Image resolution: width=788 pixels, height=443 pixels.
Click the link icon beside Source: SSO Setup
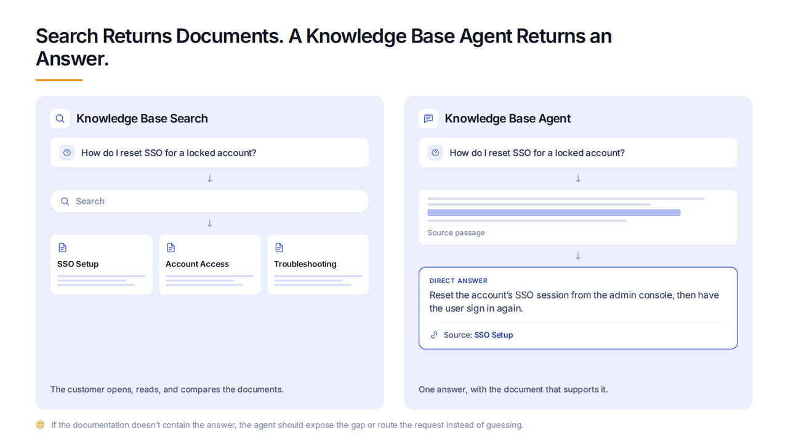434,335
